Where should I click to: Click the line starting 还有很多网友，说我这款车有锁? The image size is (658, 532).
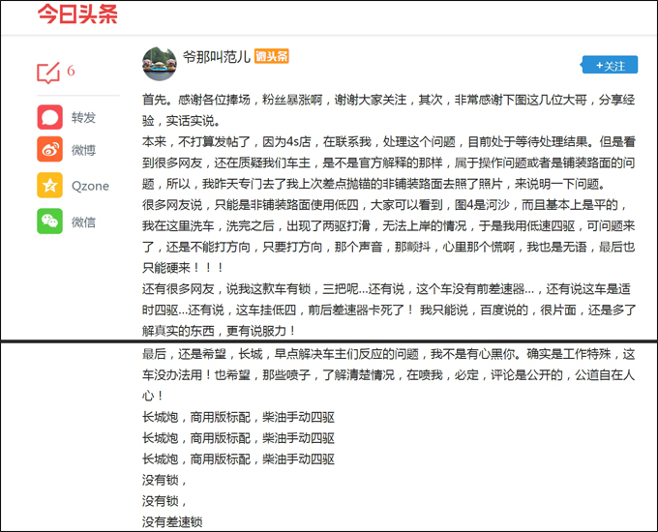click(386, 288)
